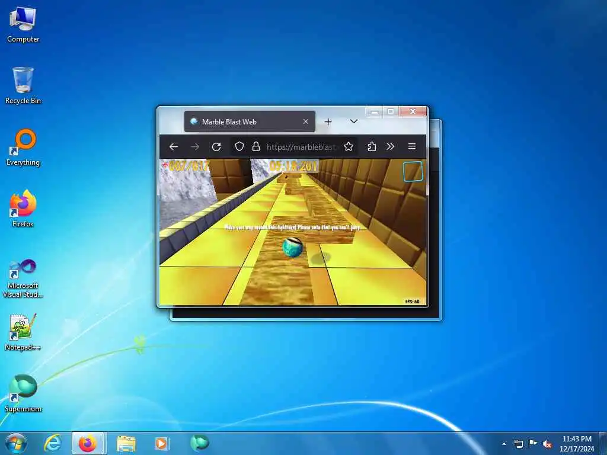Viewport: 607px width, 455px height.
Task: Bookmark this page with the star icon
Action: (349, 147)
